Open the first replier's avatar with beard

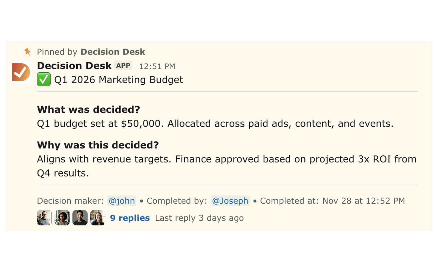point(44,218)
